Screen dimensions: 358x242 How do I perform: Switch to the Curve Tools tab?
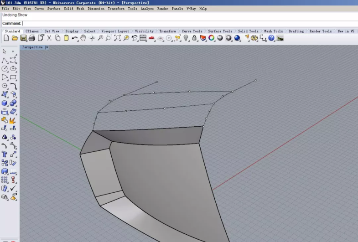coord(192,31)
